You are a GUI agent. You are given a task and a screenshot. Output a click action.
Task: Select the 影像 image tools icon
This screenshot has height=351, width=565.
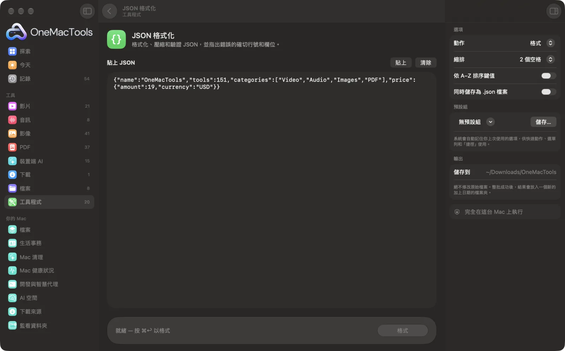12,133
